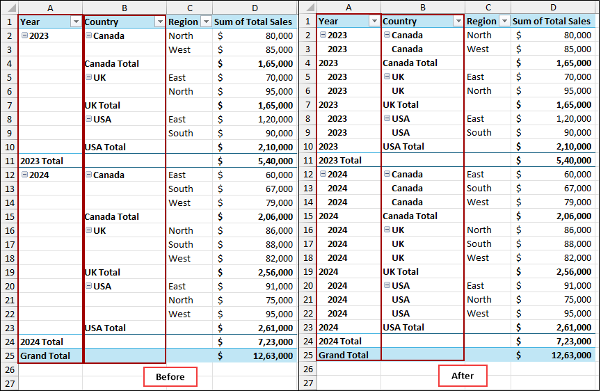This screenshot has height=391, width=601.
Task: Open the Country filter dropdown in the Before table
Action: (x=159, y=22)
